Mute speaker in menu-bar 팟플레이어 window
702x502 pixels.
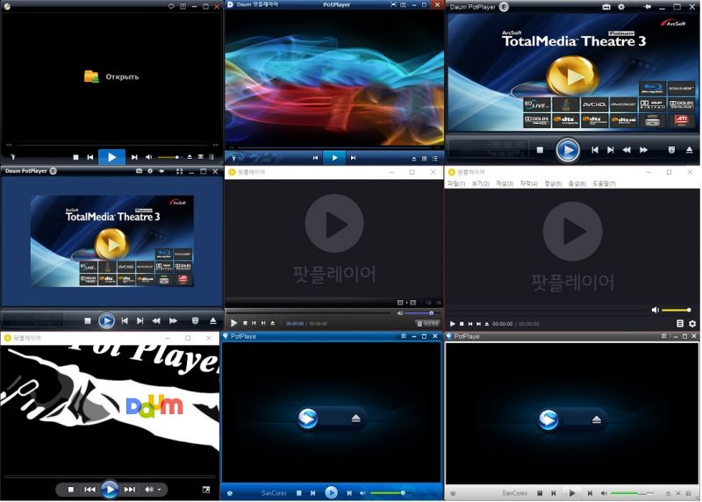click(655, 310)
